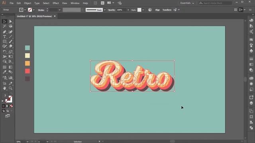Select the Eyedropper tool
The width and height of the screenshot is (255, 143).
tap(4, 72)
